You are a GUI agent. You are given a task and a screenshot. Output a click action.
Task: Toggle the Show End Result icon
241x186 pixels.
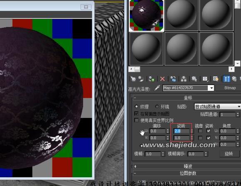(226, 79)
